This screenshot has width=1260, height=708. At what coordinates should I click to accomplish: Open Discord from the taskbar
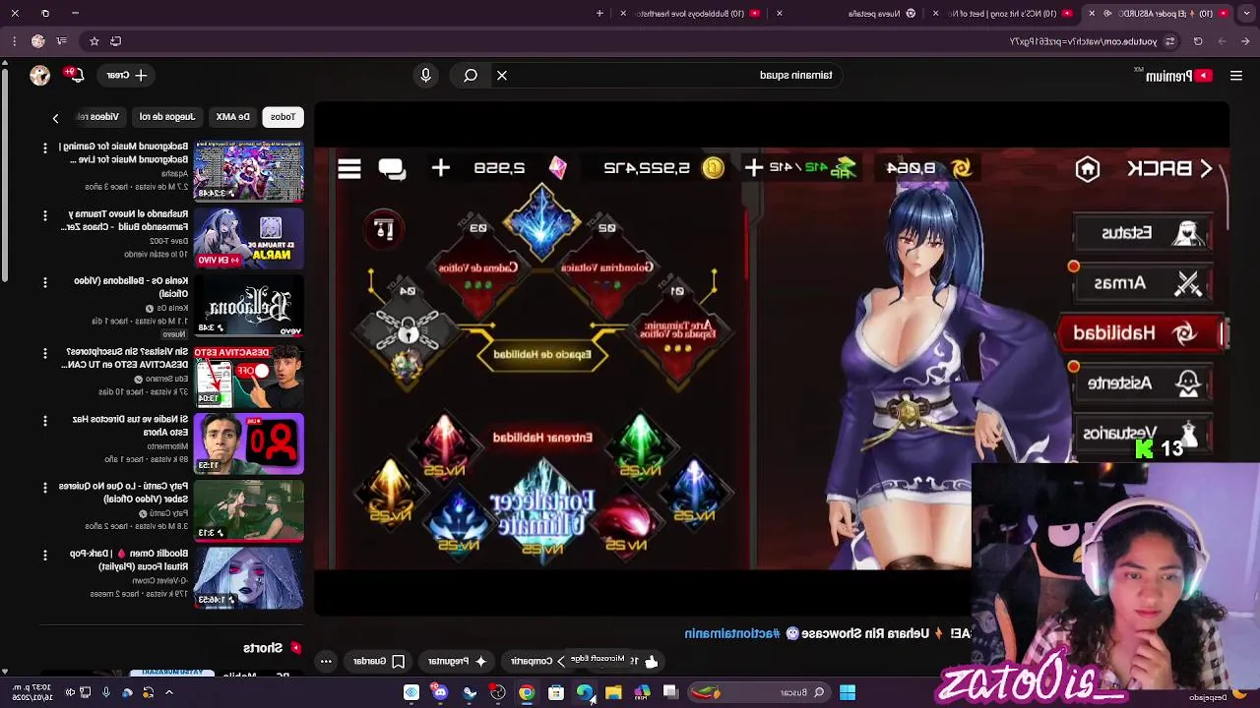click(x=440, y=693)
